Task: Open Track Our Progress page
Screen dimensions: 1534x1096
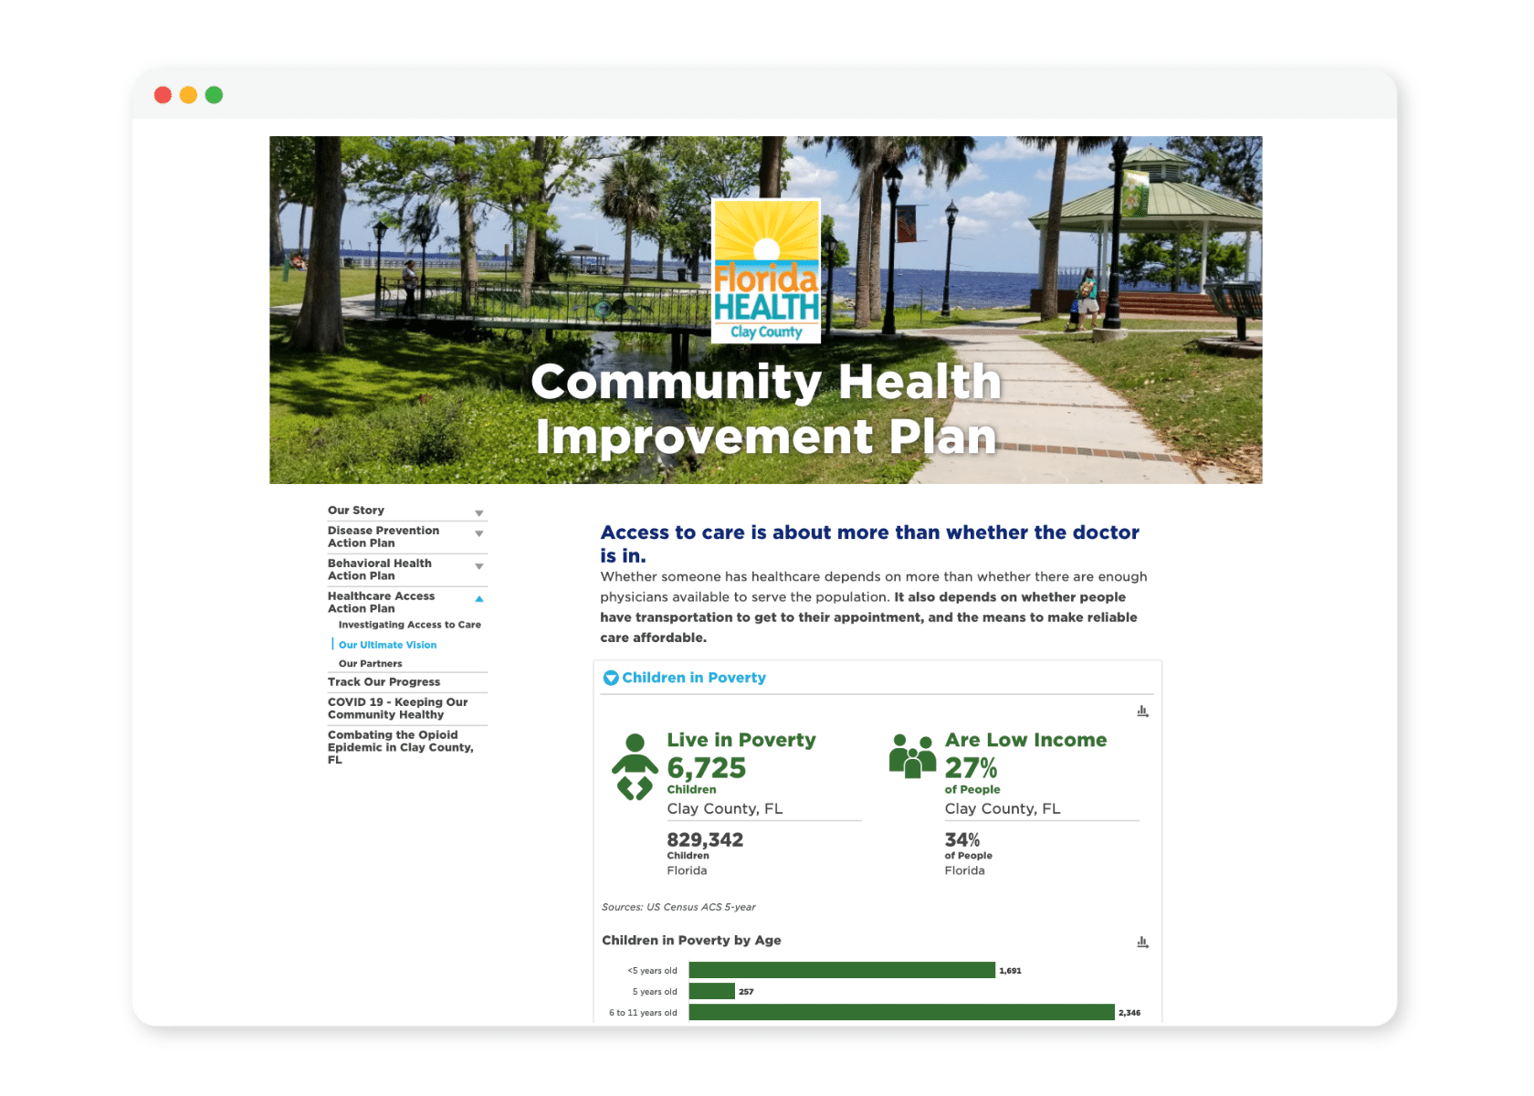Action: tap(383, 682)
